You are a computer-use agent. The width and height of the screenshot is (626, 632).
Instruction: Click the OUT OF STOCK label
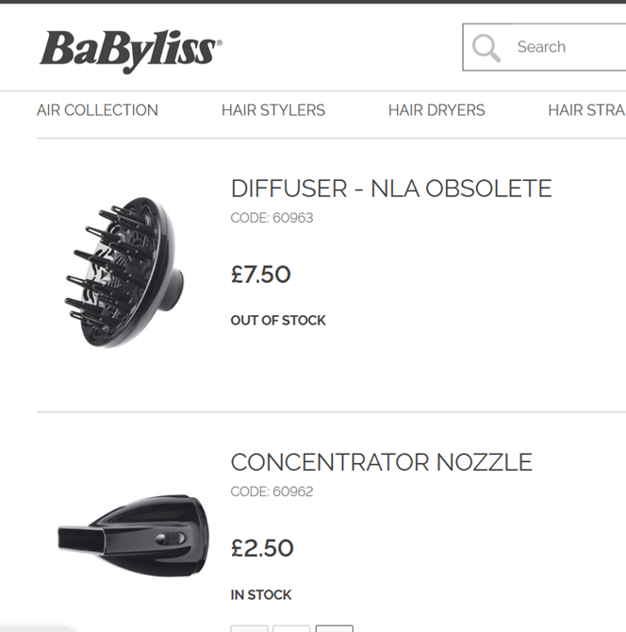click(x=278, y=321)
